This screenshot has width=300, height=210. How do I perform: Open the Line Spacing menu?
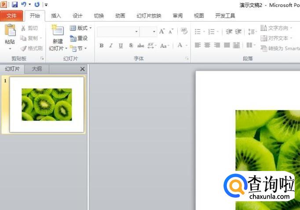pos(252,32)
